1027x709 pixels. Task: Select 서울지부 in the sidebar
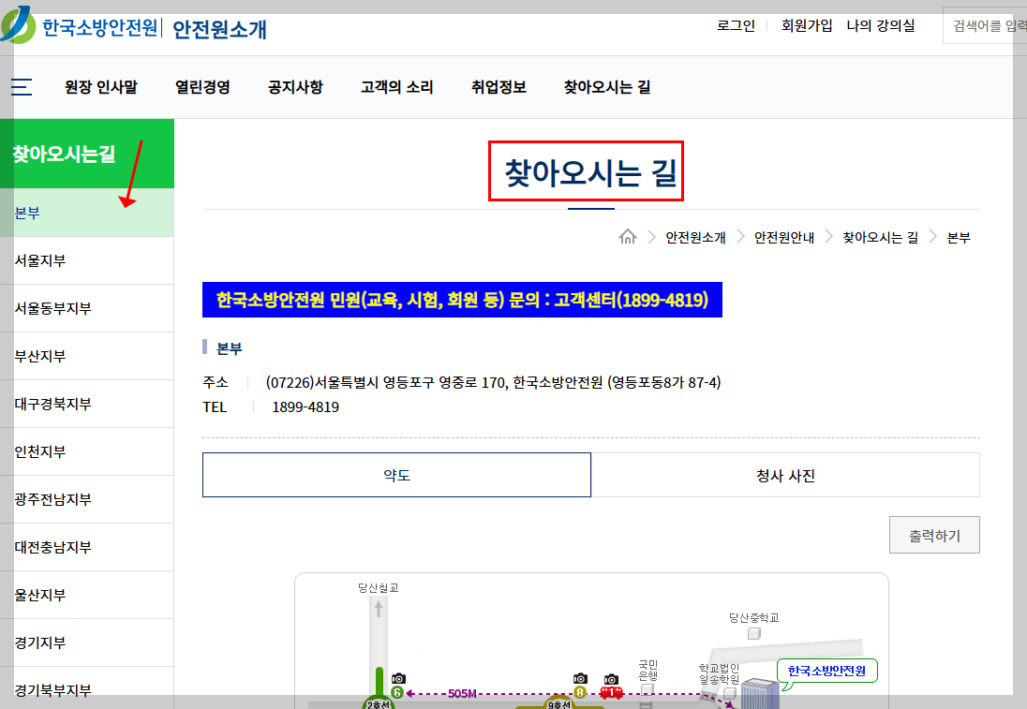tap(86, 260)
